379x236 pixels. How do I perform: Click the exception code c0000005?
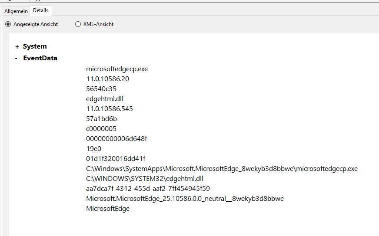point(101,129)
